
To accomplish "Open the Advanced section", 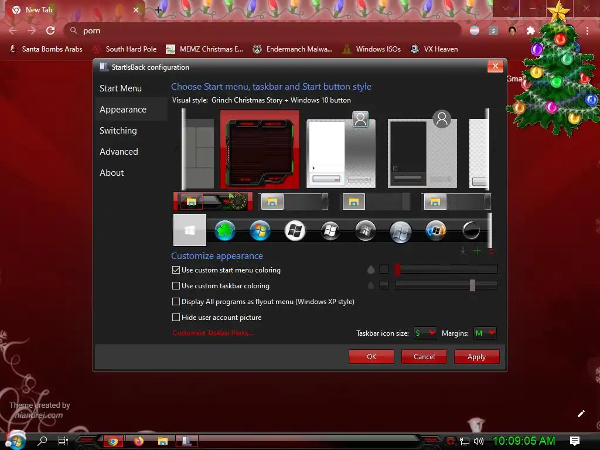I will pos(118,152).
